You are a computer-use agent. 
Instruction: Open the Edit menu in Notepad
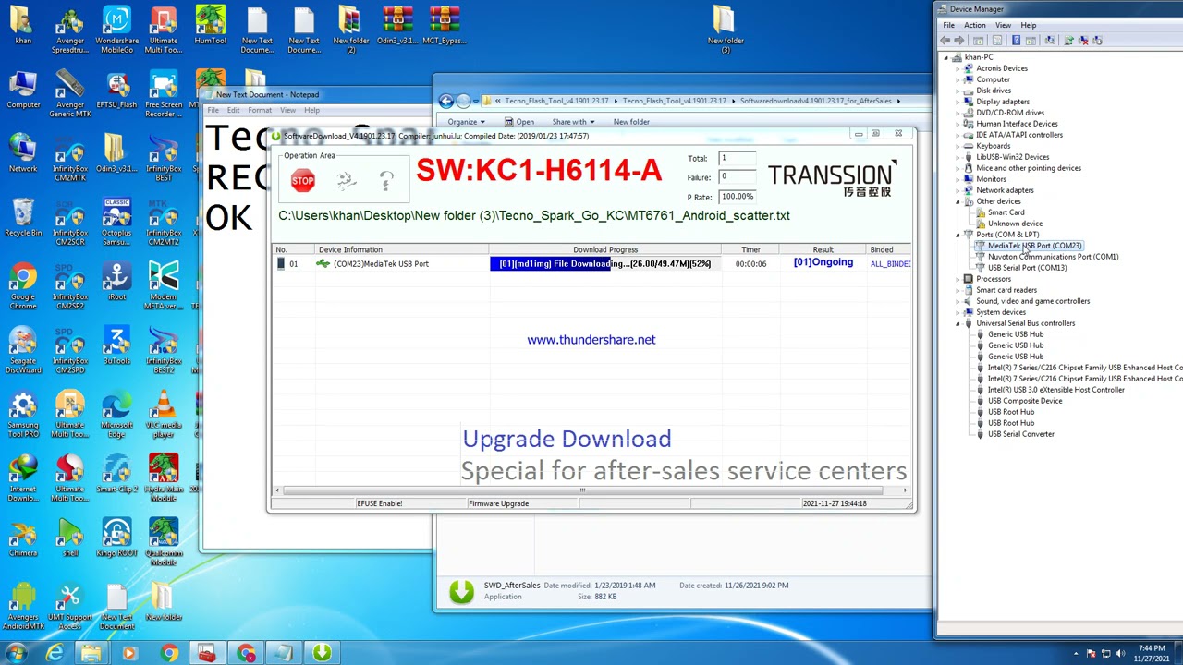click(x=233, y=110)
